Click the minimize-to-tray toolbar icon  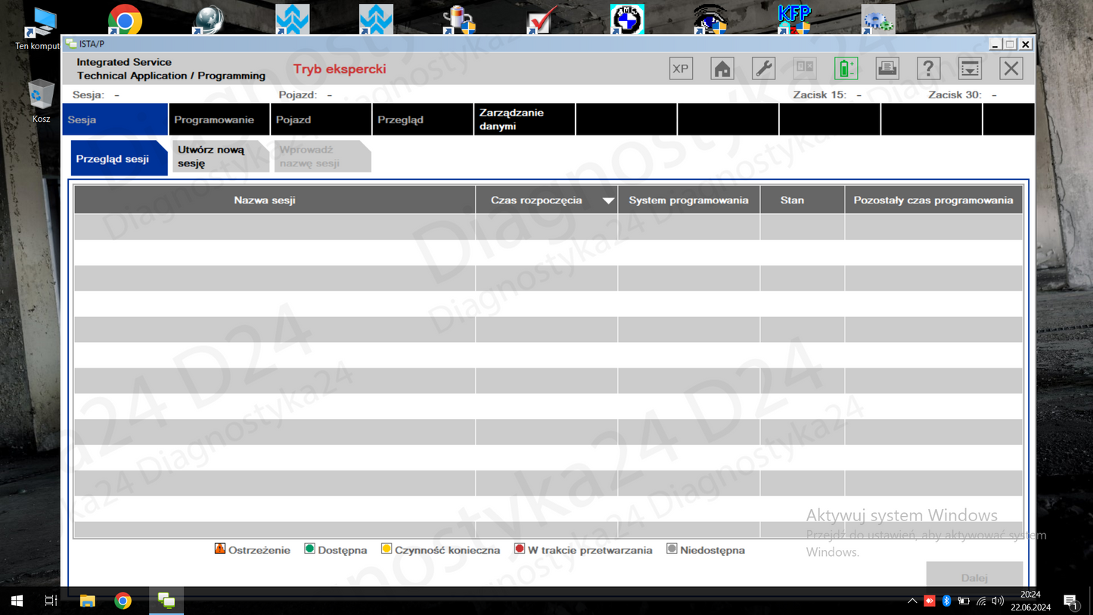pyautogui.click(x=970, y=69)
